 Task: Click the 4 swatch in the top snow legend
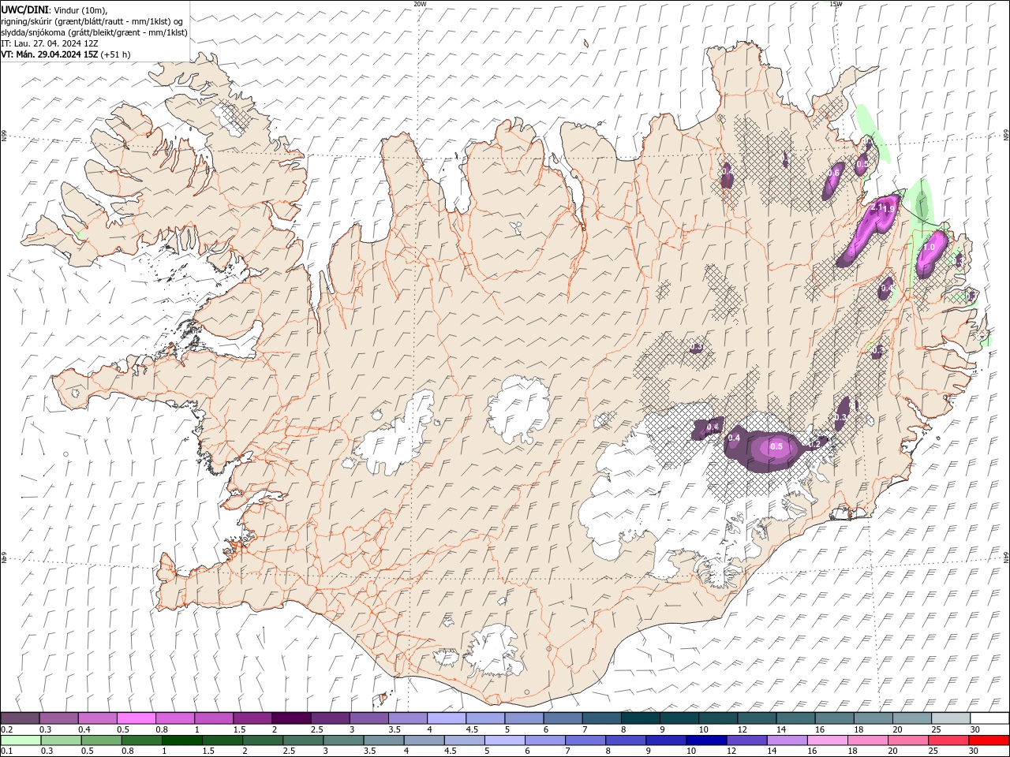(446, 718)
